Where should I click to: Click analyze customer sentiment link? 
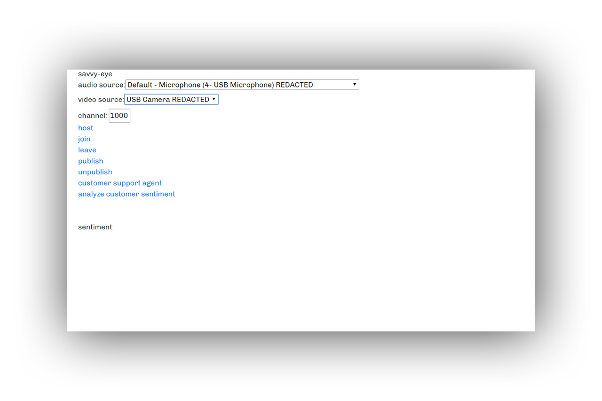[127, 194]
